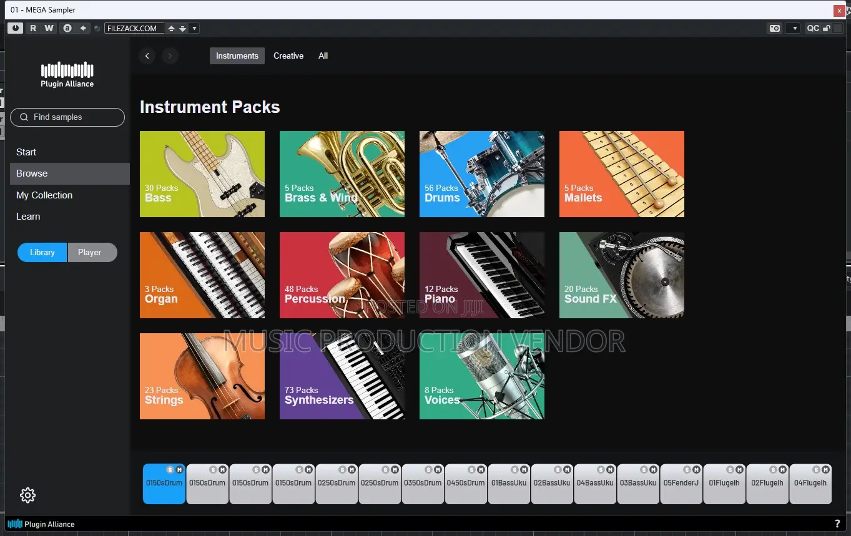Viewport: 851px width, 536px height.
Task: Enable Write automation W button
Action: point(49,28)
